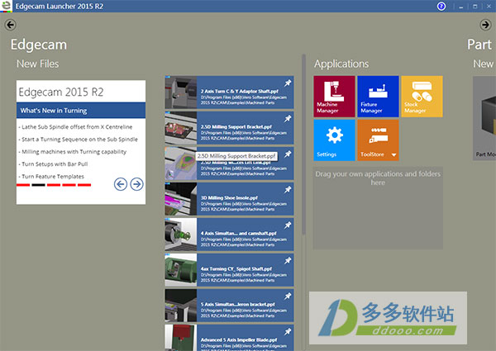Pin the file row under the tooltip
The image size is (496, 351).
click(x=287, y=154)
